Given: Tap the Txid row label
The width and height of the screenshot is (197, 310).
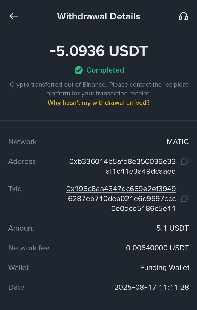Looking at the screenshot, I should coord(15,189).
